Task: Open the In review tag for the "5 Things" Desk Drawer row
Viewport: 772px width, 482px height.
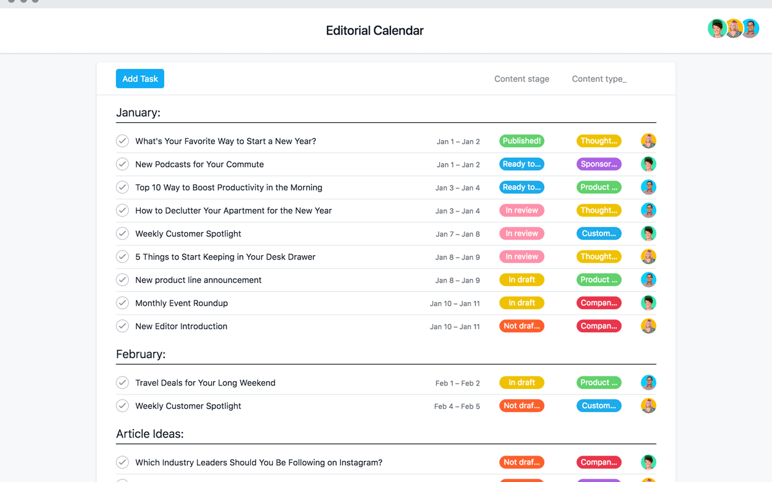Action: pyautogui.click(x=522, y=256)
